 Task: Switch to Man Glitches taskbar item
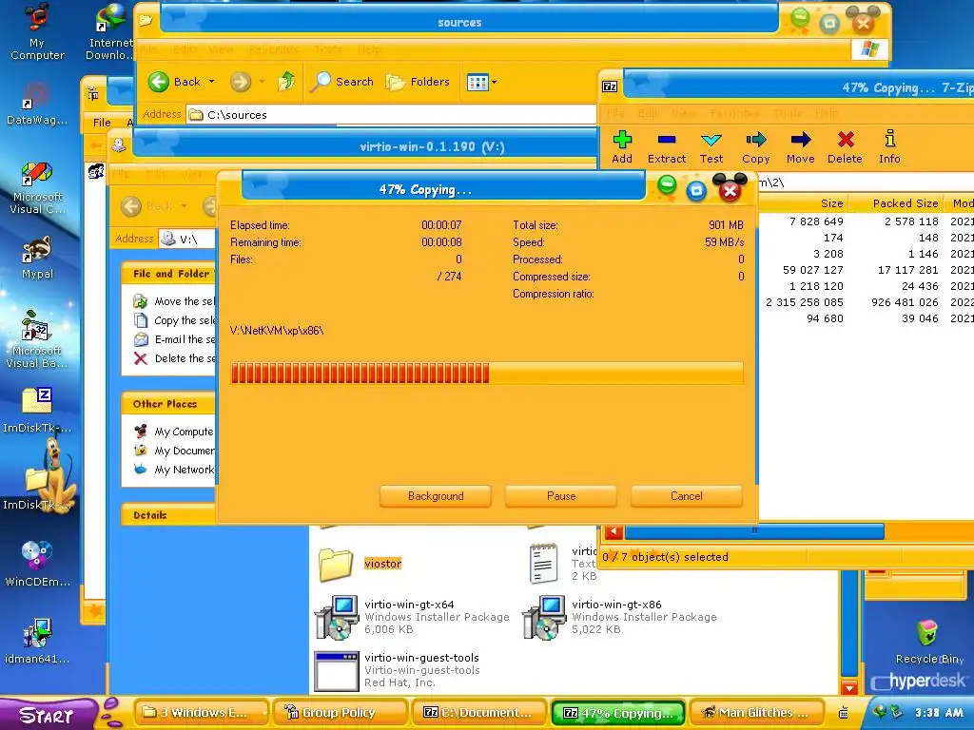point(756,713)
